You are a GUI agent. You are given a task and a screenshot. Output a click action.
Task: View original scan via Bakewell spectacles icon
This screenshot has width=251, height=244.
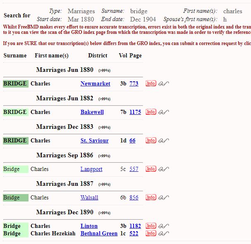(x=164, y=112)
